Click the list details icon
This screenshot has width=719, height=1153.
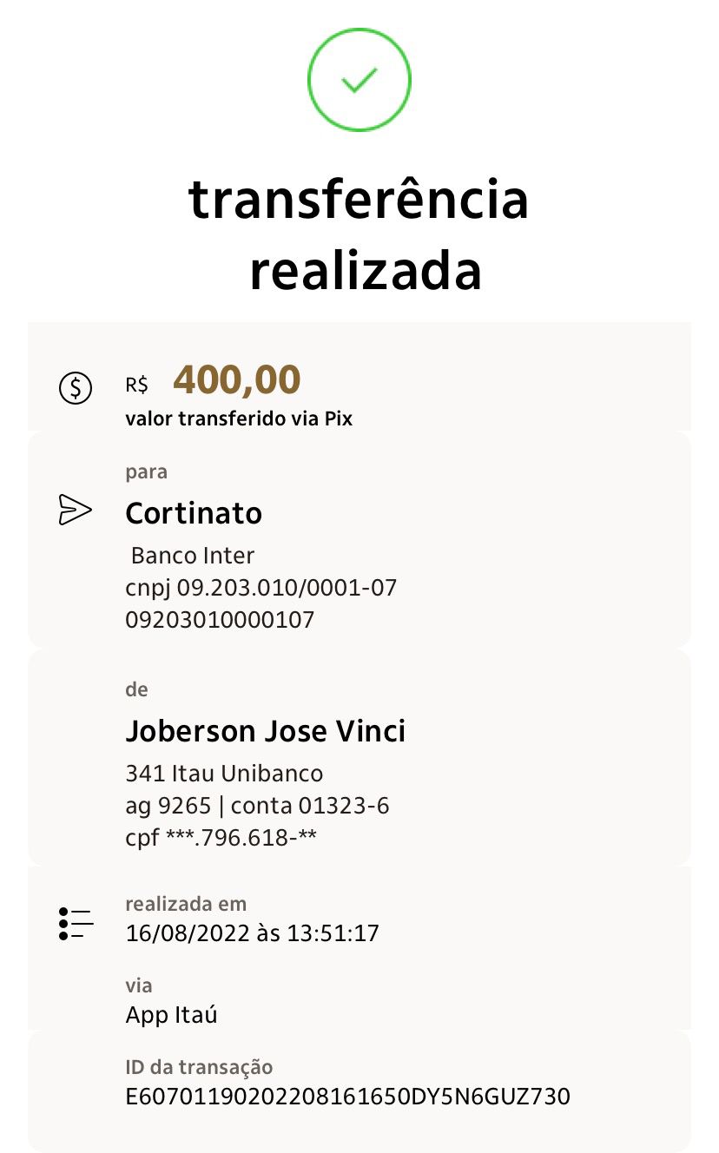tap(76, 925)
